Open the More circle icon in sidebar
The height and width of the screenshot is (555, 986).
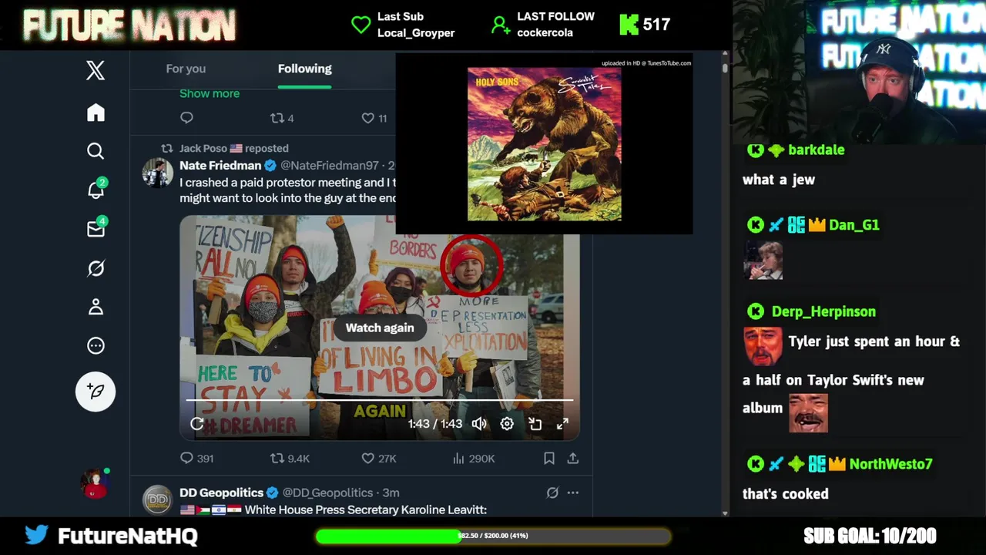click(x=96, y=345)
